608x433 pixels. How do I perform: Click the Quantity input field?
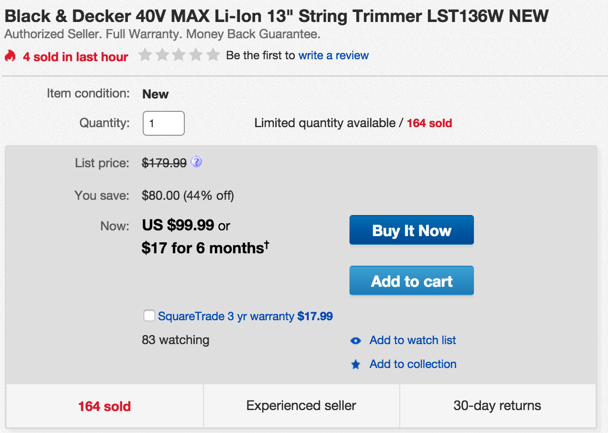coord(164,123)
